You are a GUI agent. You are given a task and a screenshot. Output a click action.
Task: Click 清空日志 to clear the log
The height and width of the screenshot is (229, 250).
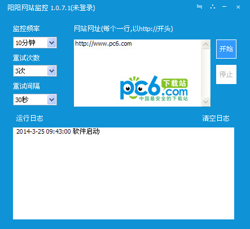click(216, 118)
